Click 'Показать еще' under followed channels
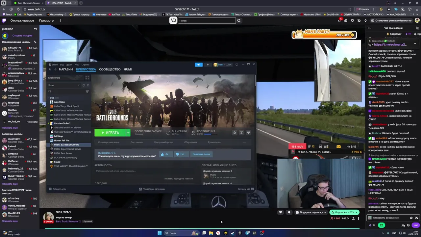The height and width of the screenshot is (237, 421). [x=10, y=128]
